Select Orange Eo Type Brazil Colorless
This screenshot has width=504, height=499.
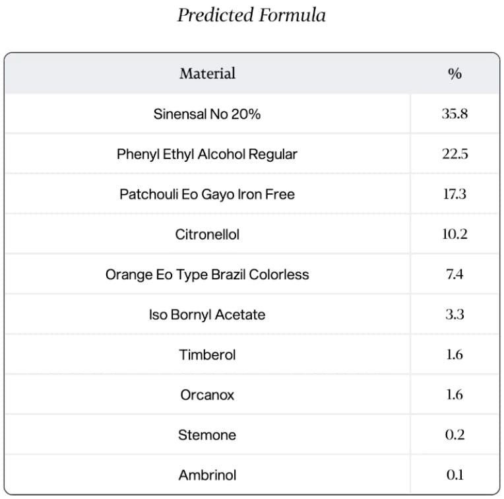click(x=207, y=274)
